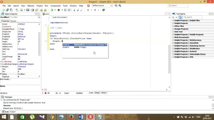
Task: Expand the LiveBindings property
Action: 1,62
